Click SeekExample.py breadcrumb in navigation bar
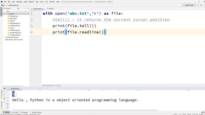Screen dimensions: 205x115 12,5
